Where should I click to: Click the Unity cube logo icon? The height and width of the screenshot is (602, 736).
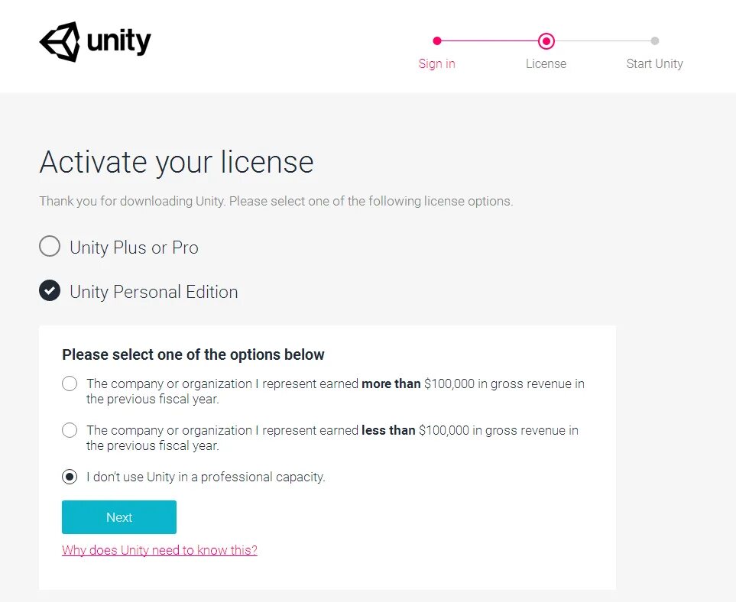click(x=60, y=41)
